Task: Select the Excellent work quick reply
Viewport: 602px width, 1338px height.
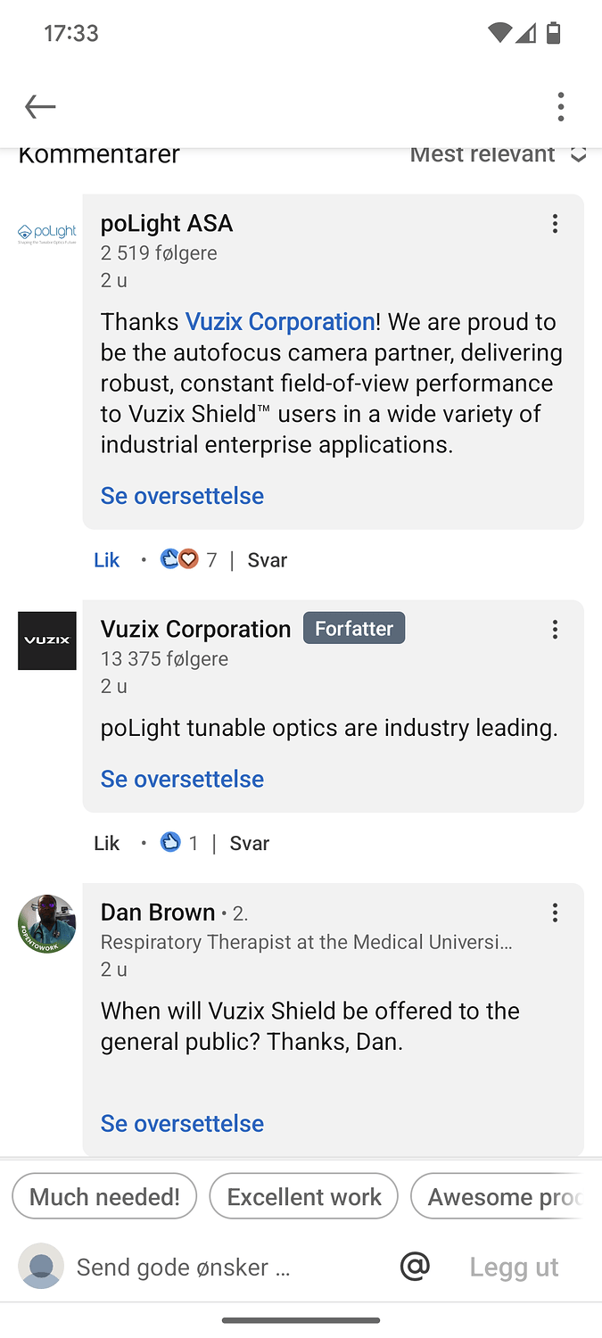Action: tap(304, 1196)
